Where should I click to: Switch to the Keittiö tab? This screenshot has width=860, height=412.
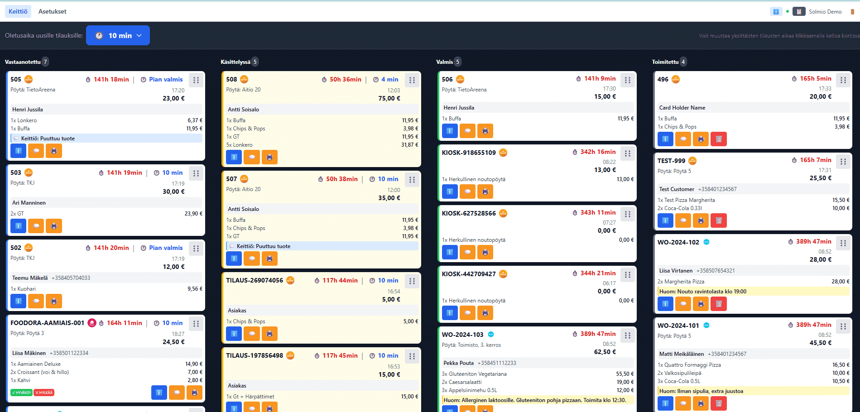click(x=18, y=11)
